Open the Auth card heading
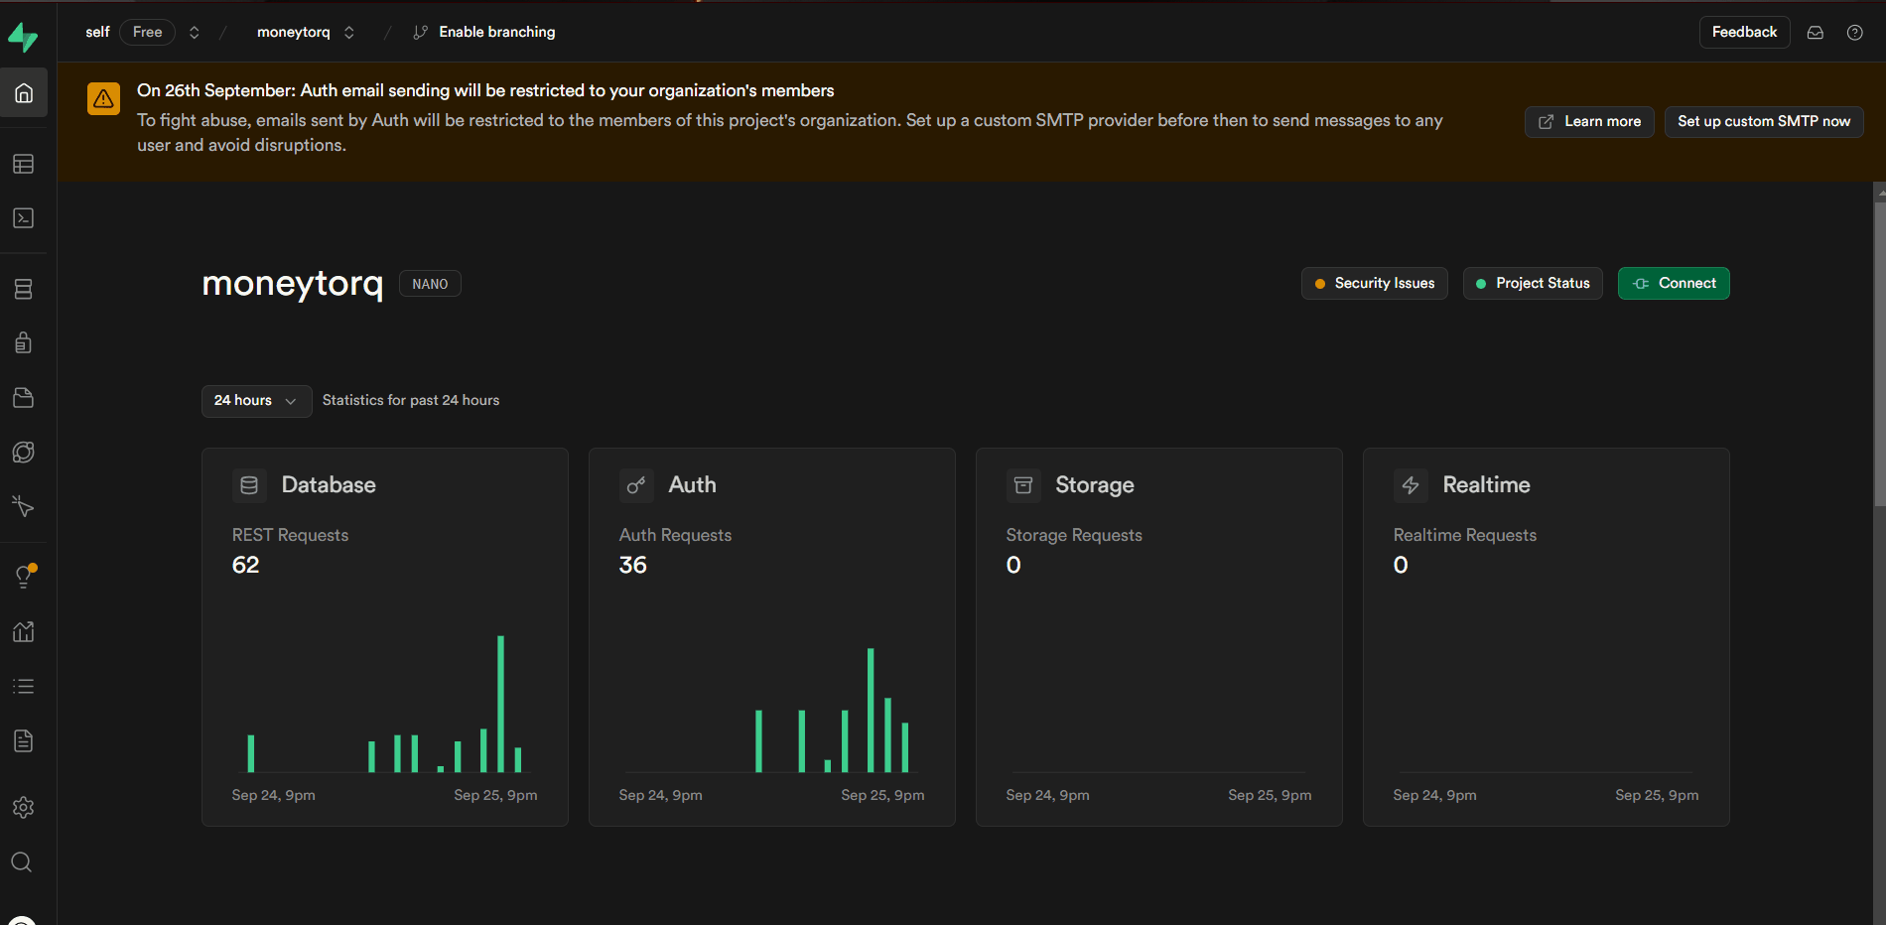Viewport: 1886px width, 925px height. 692,485
